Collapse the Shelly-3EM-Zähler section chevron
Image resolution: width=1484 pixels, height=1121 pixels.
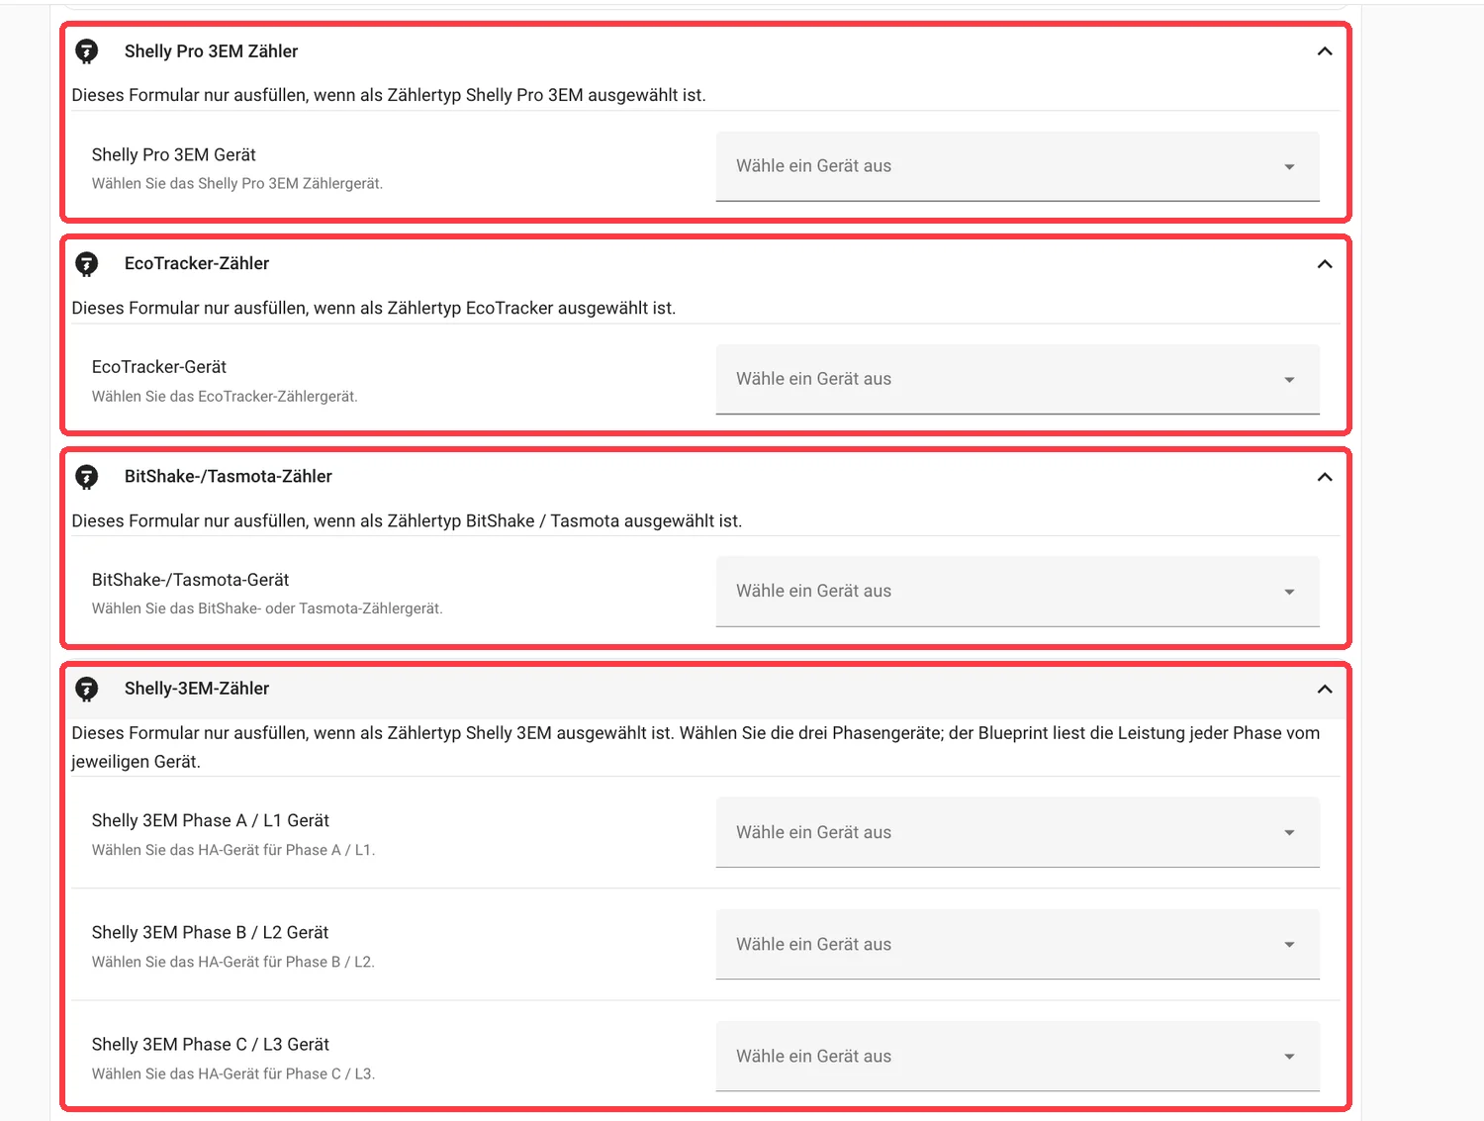tap(1325, 689)
